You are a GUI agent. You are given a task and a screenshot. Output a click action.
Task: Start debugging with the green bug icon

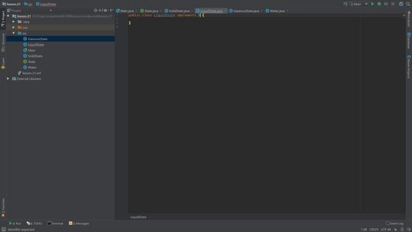click(379, 4)
